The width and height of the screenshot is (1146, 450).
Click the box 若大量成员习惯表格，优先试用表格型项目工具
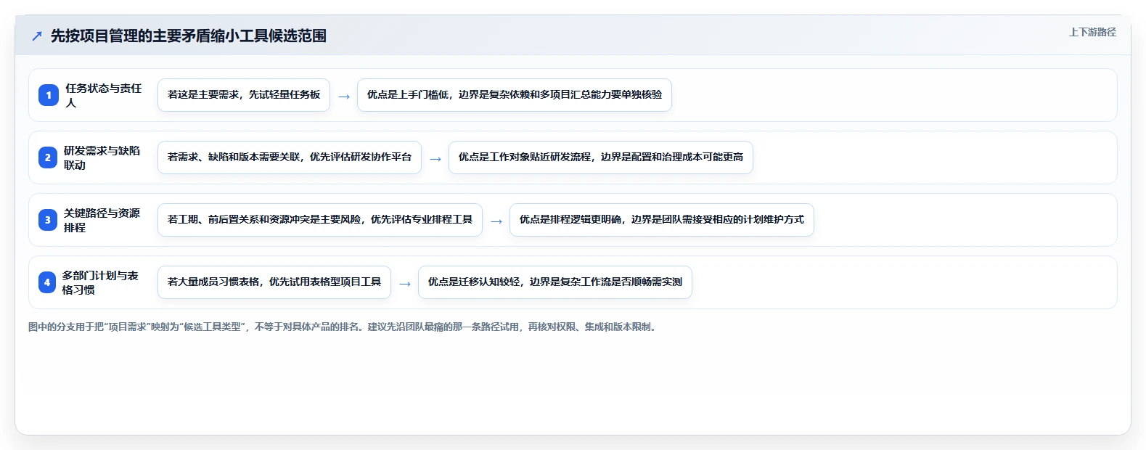point(274,282)
